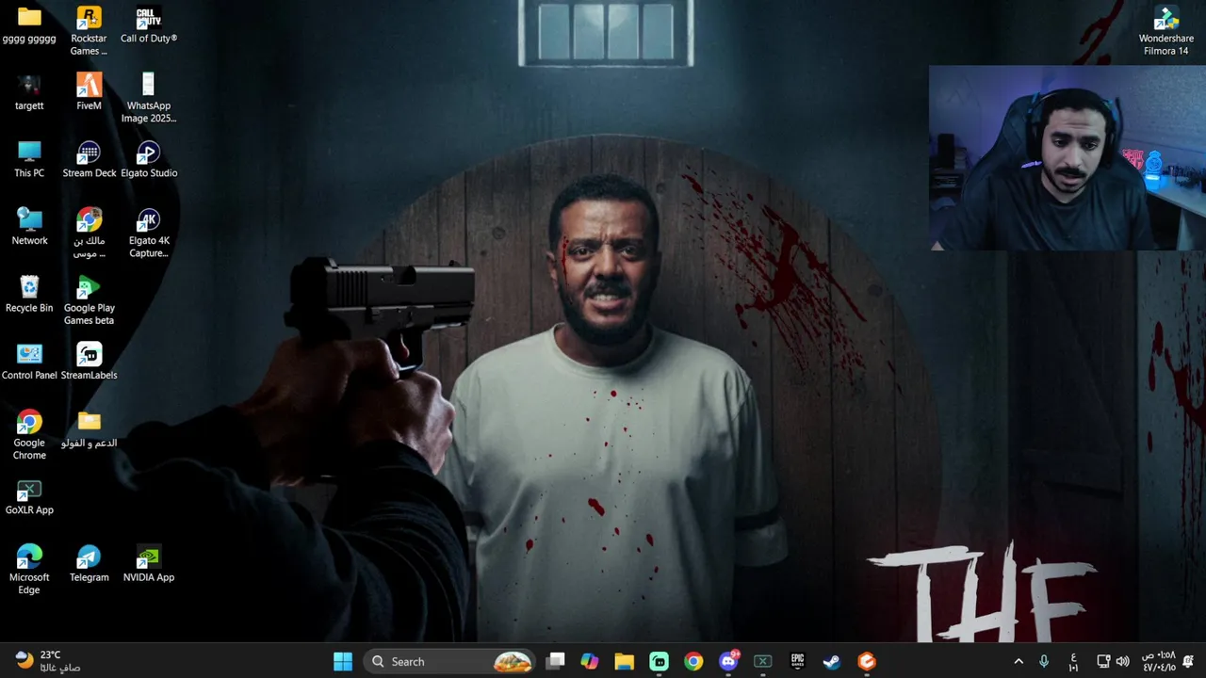Click the microphone tray icon
1206x678 pixels.
pyautogui.click(x=1044, y=661)
